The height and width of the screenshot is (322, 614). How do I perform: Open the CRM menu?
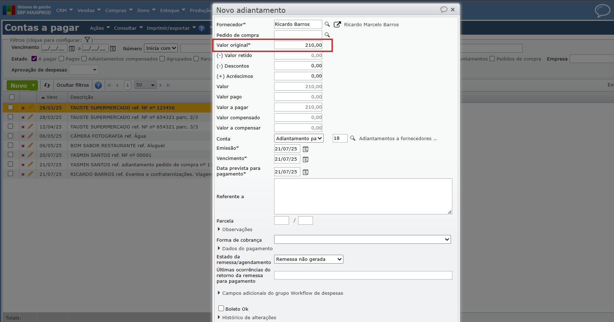coord(64,10)
